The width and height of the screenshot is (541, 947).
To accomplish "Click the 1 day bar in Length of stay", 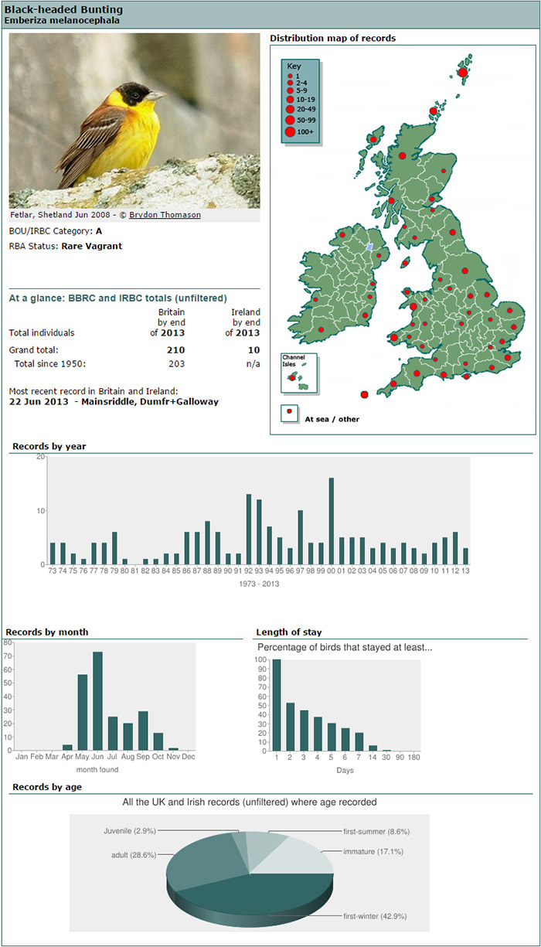I will point(277,705).
